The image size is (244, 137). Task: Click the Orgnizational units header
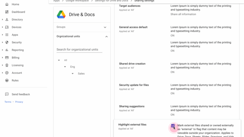click(x=82, y=37)
